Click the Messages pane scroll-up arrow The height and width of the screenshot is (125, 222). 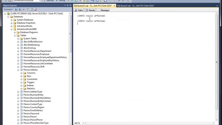(x=216, y=14)
